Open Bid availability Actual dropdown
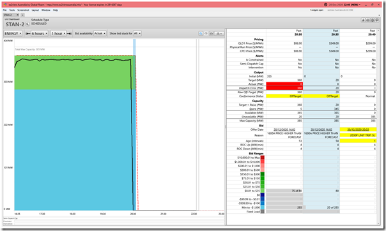Screen dimensions: 386x231 [x=100, y=33]
